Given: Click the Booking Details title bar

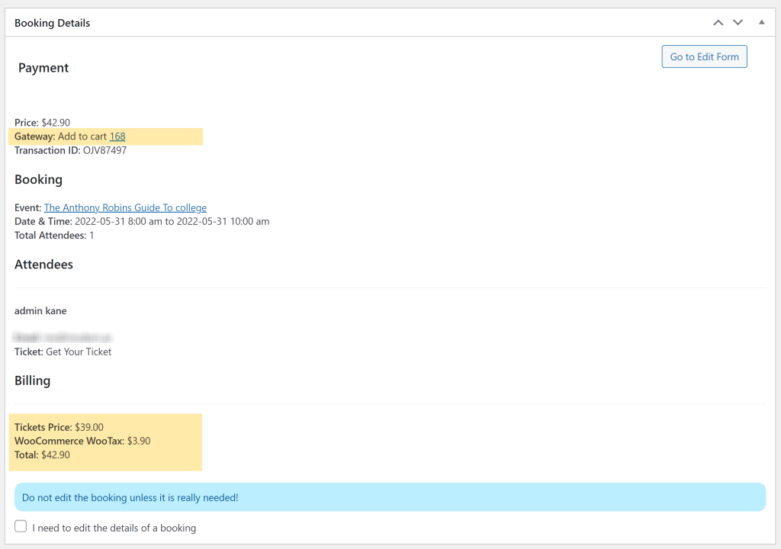Looking at the screenshot, I should point(52,23).
